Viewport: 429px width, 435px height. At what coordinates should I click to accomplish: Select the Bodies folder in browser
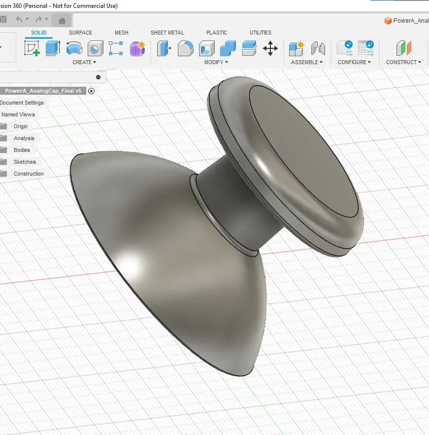pyautogui.click(x=22, y=150)
